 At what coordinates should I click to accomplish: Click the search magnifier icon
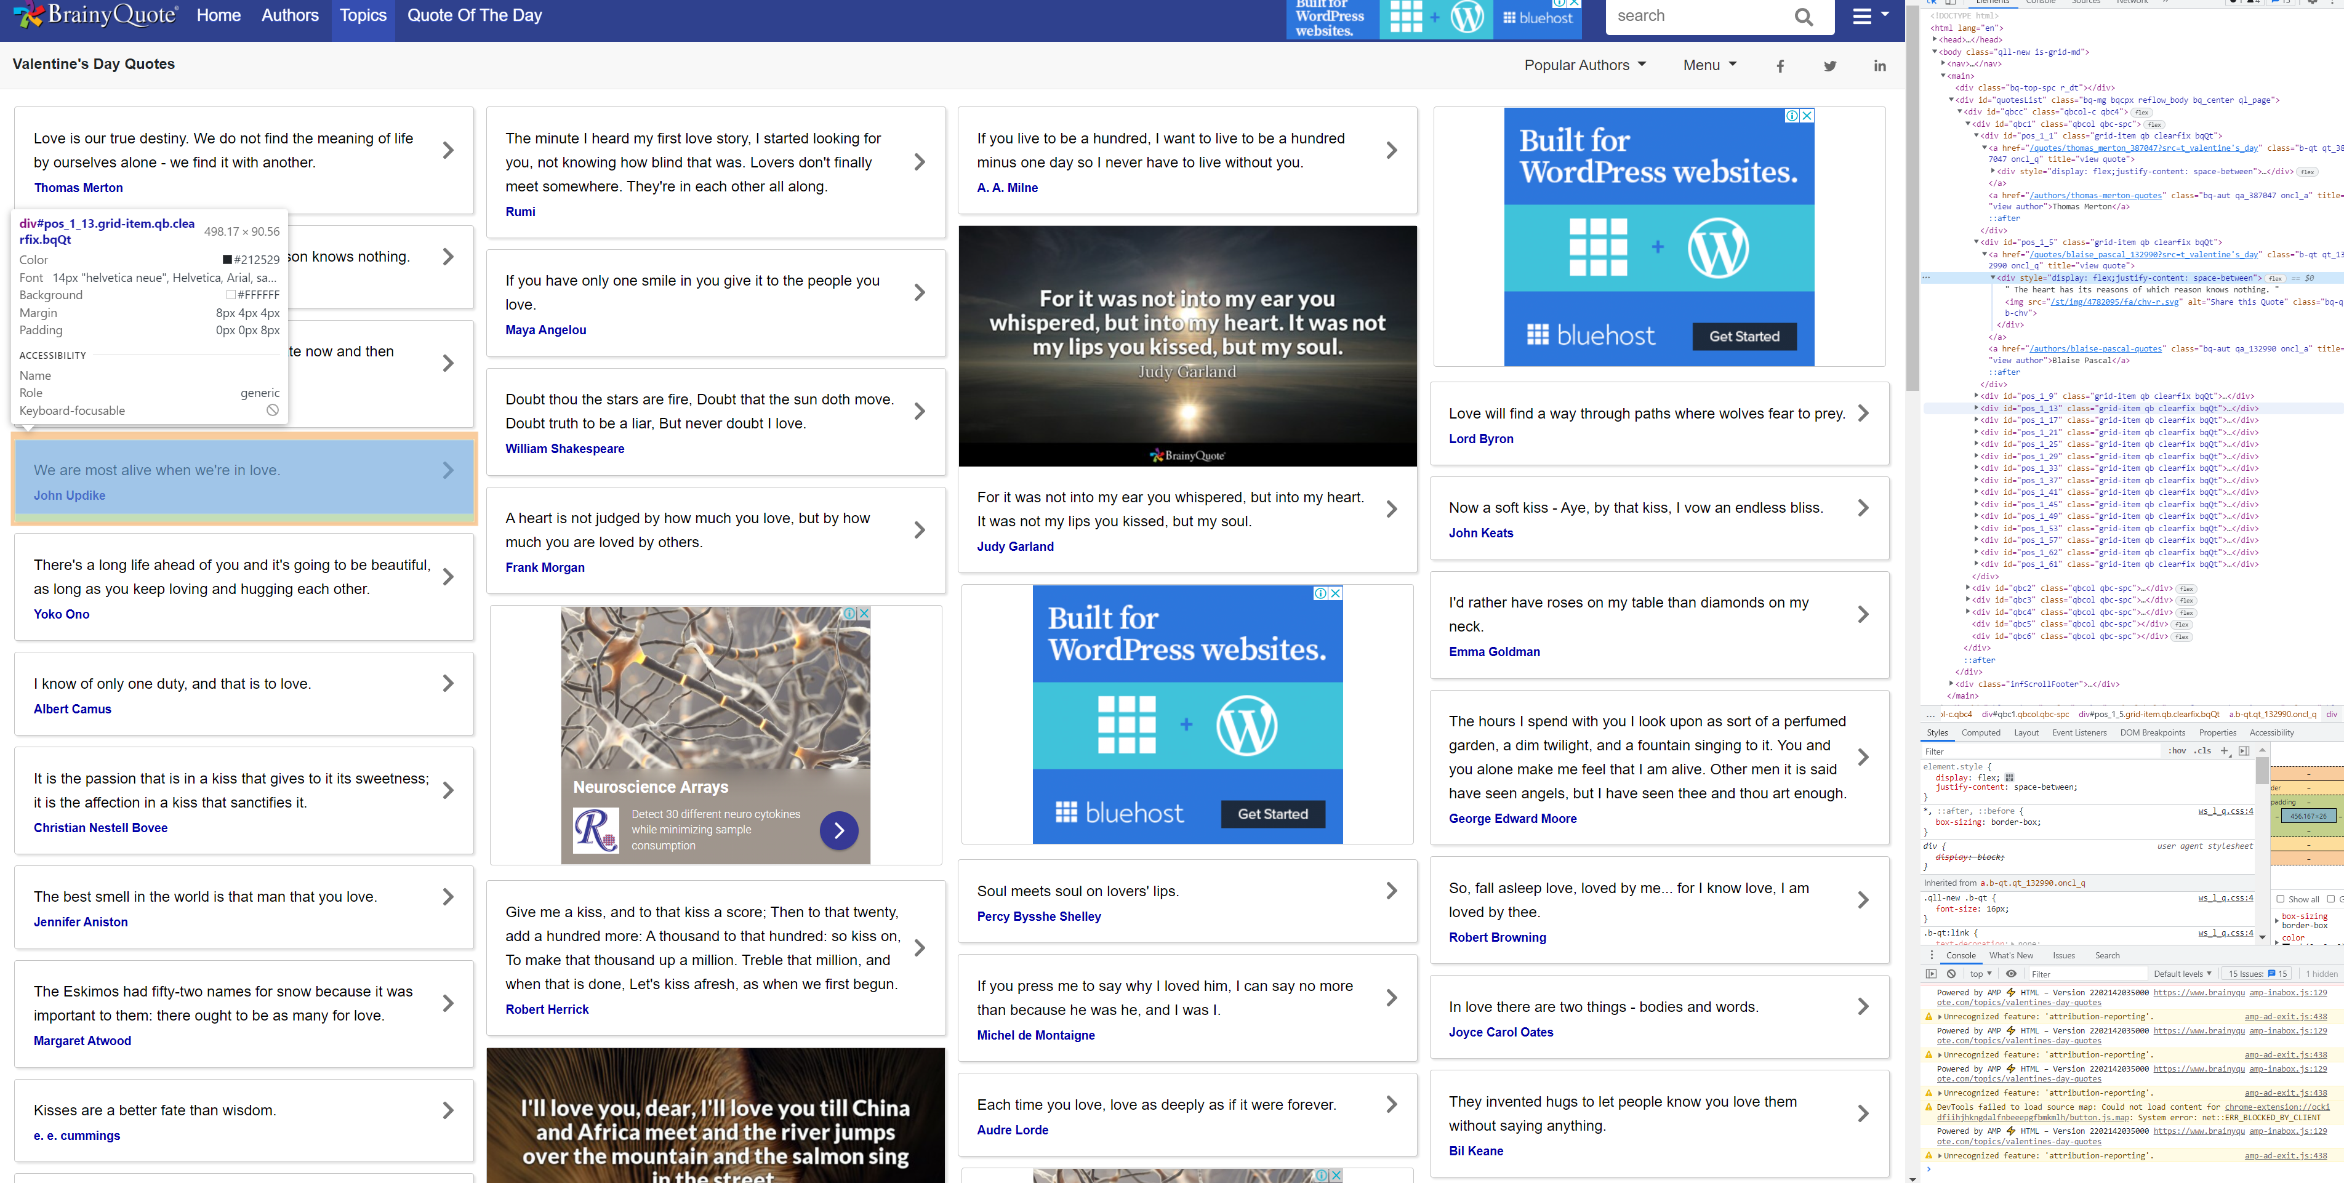tap(1804, 17)
